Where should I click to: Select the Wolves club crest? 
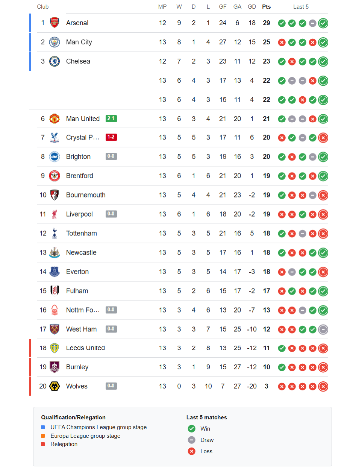click(55, 386)
